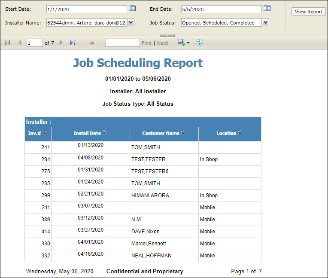Expand the Job Status dropdown
328x278 pixels.
[265, 22]
